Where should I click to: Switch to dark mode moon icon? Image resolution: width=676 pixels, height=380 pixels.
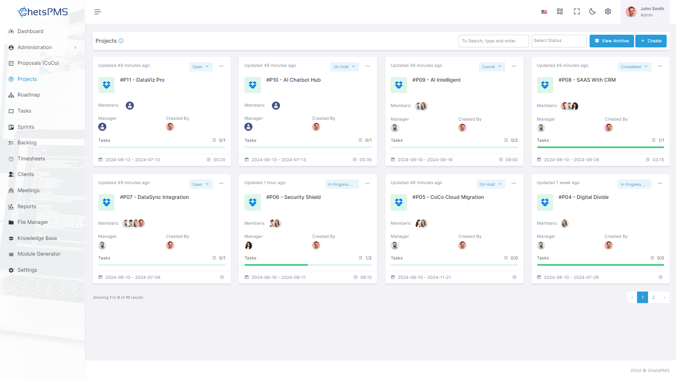click(593, 12)
